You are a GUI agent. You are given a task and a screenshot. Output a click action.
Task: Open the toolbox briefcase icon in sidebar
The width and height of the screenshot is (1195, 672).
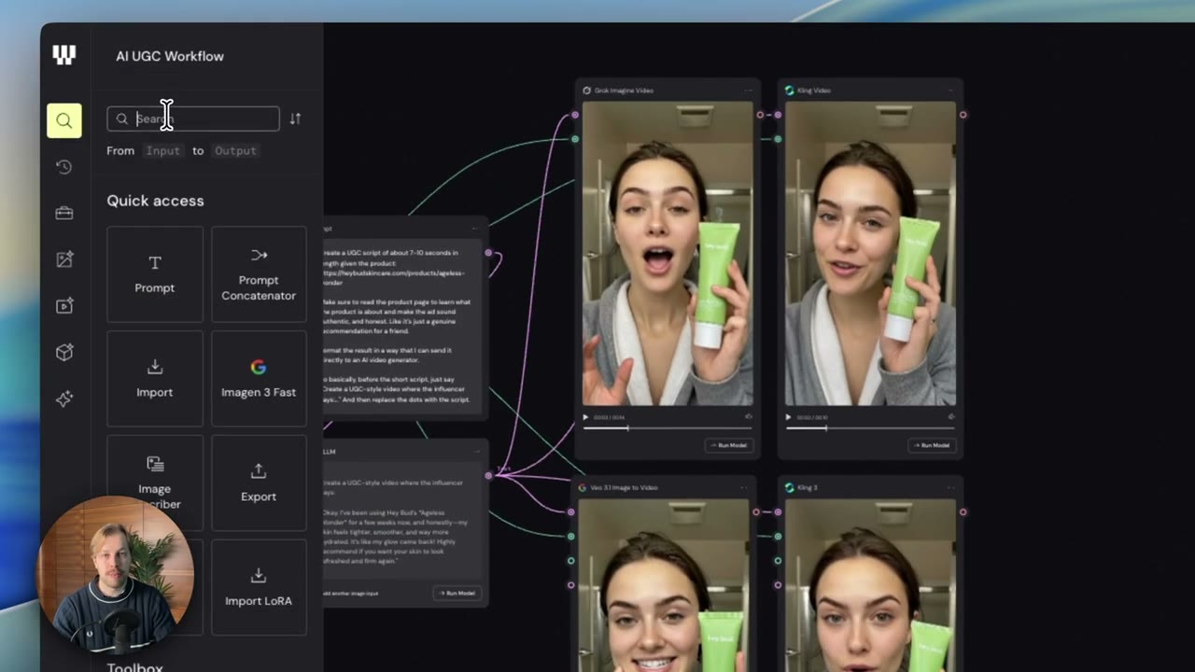click(64, 213)
